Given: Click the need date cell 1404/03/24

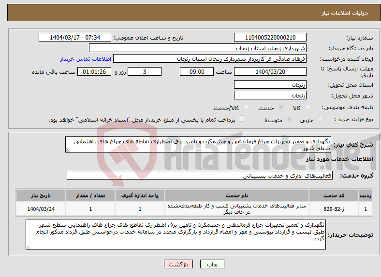Looking at the screenshot, I should tap(41, 209).
